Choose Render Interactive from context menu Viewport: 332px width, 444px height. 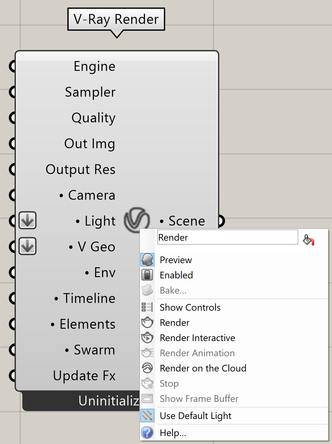coord(234,338)
